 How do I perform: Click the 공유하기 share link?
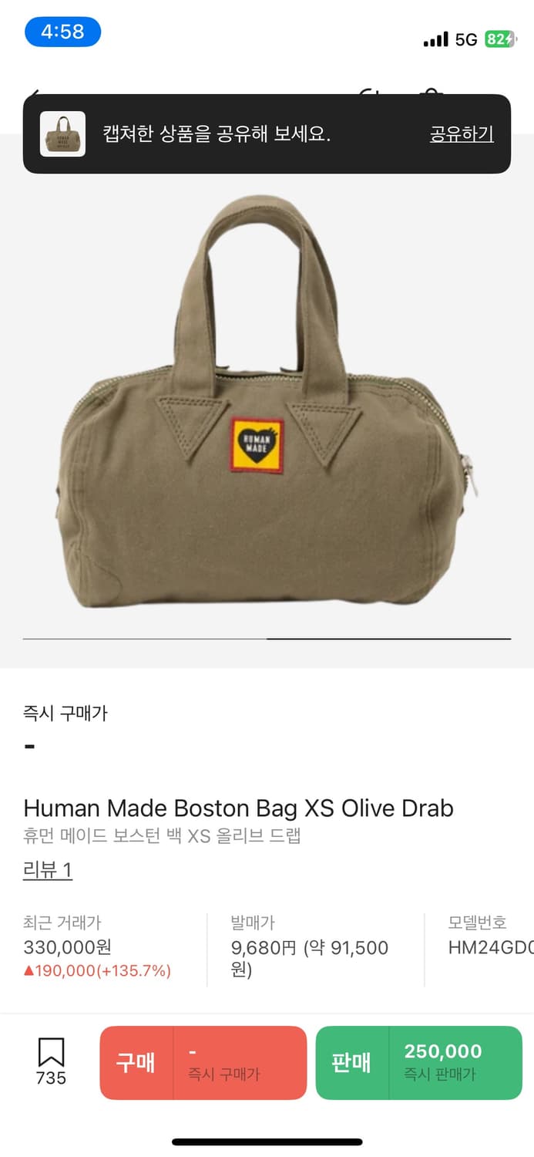tap(462, 133)
